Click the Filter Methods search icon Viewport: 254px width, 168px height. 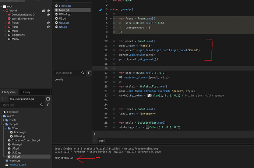click(x=82, y=73)
